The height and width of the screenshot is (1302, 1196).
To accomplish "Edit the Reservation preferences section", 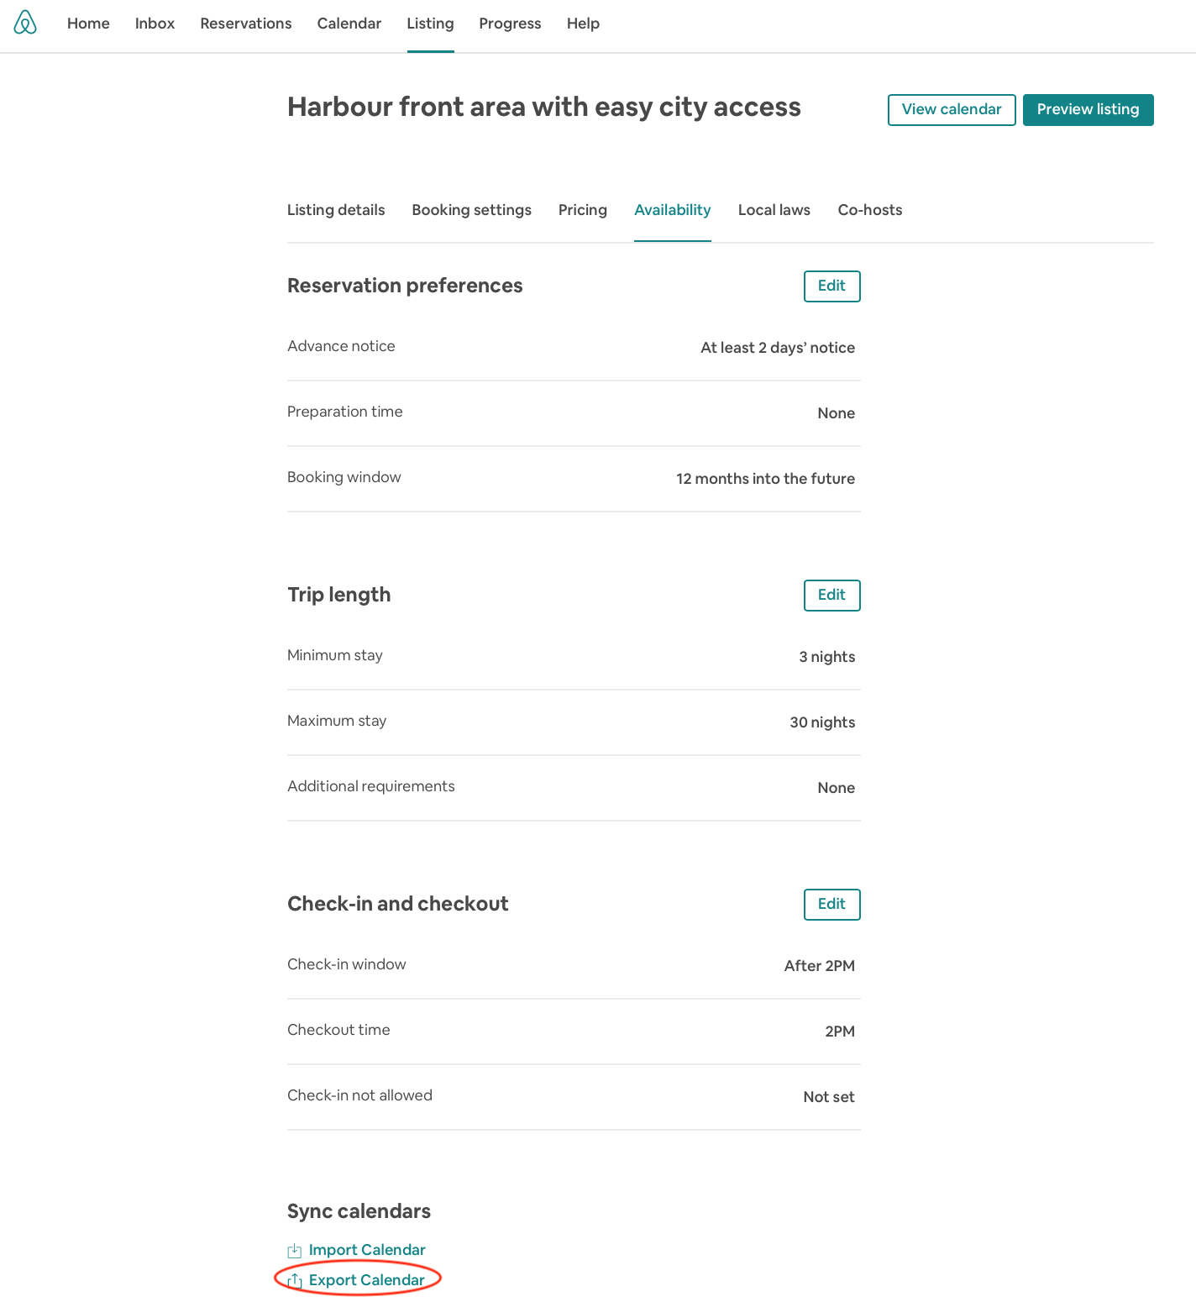I will (x=831, y=286).
